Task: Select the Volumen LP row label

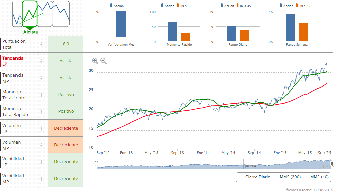Action: [x=11, y=128]
